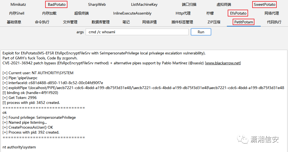Select the binding ok handle line
Screen dimensions: 288x152
(x=30, y=93)
